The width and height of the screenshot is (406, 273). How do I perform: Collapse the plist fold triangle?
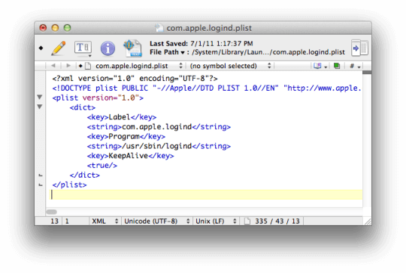(40, 97)
